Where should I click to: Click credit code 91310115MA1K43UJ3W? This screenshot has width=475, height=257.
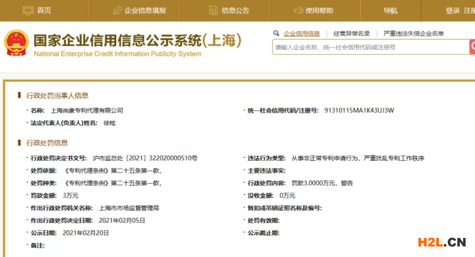(360, 111)
